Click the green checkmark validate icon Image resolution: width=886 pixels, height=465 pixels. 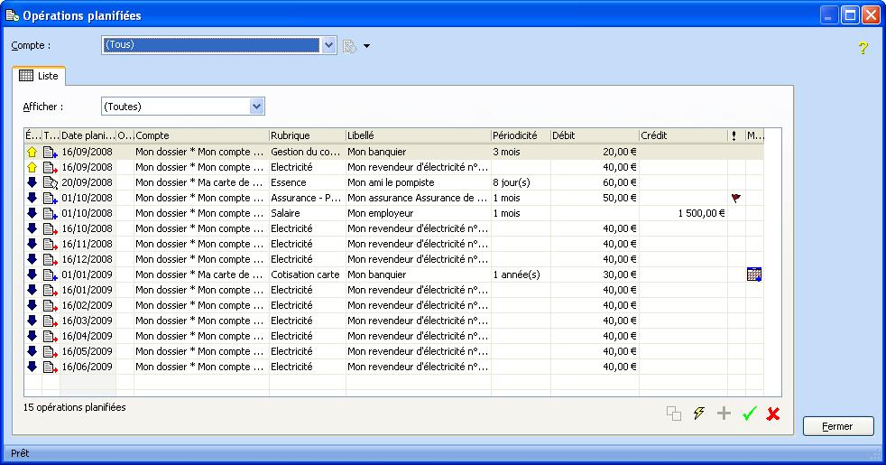(748, 414)
